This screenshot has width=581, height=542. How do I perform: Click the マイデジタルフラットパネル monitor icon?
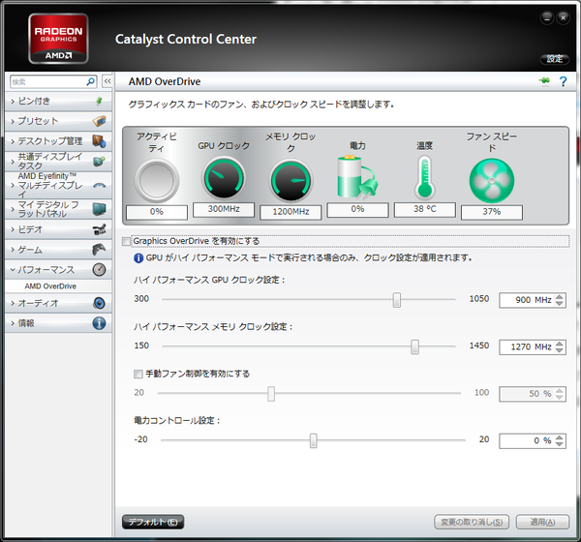coord(99,209)
